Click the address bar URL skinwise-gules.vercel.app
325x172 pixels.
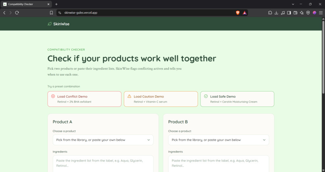point(81,13)
